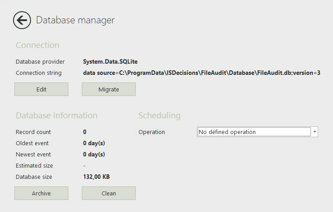Click the Newest event value

[x=94, y=154]
